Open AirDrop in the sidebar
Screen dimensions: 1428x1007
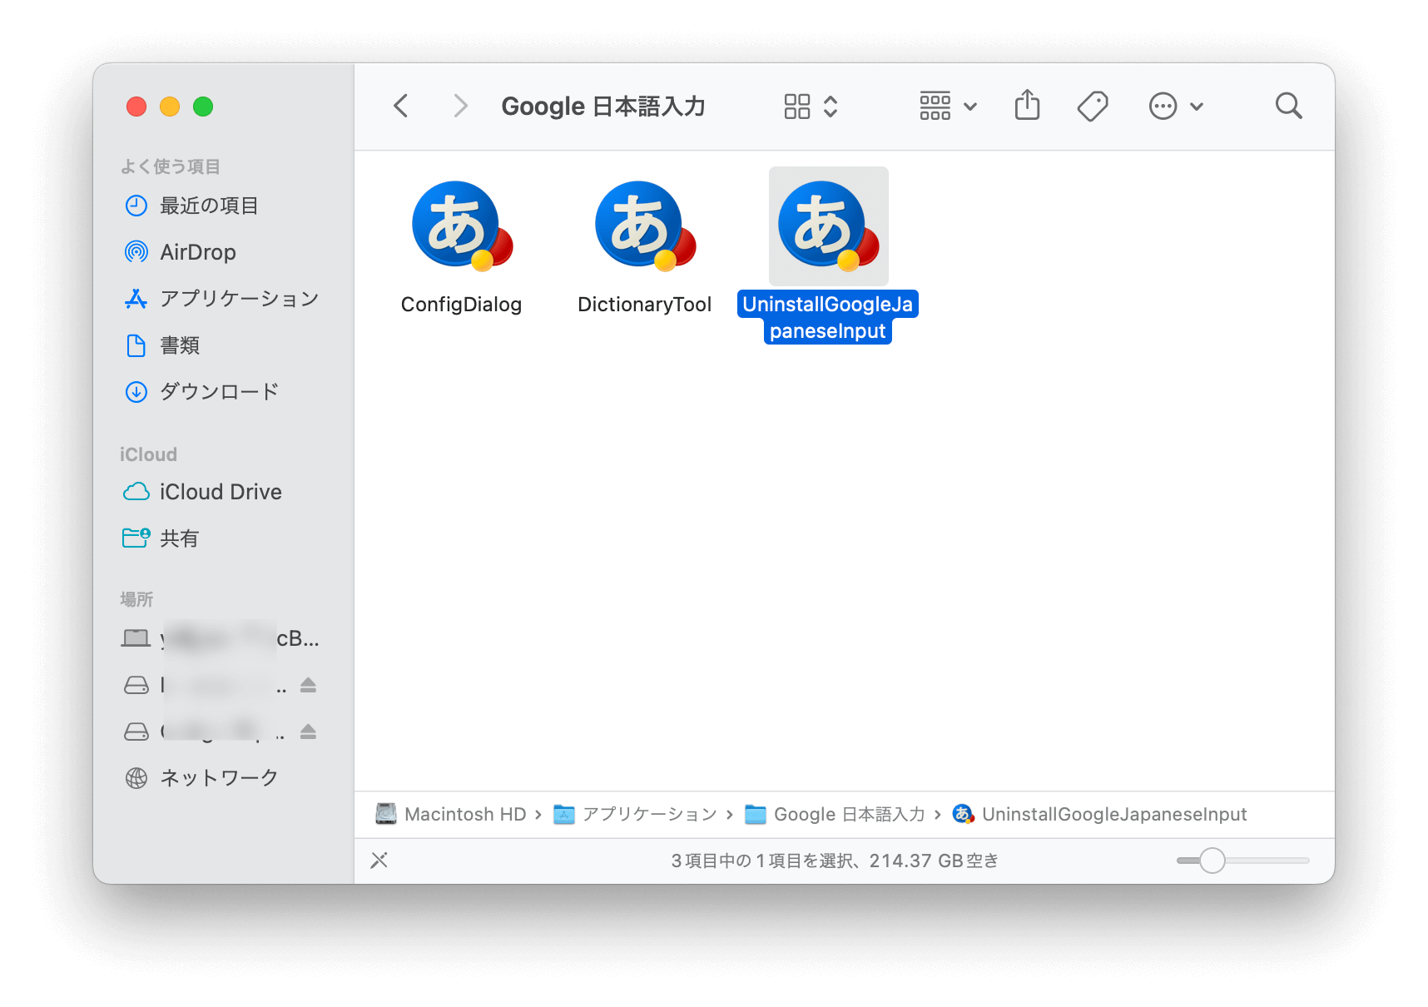197,252
